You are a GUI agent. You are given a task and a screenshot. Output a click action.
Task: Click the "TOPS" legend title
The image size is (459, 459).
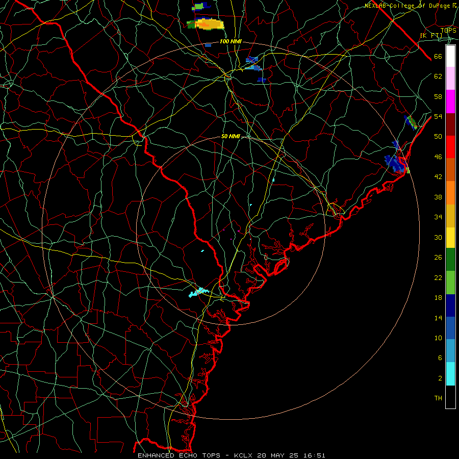click(x=448, y=30)
